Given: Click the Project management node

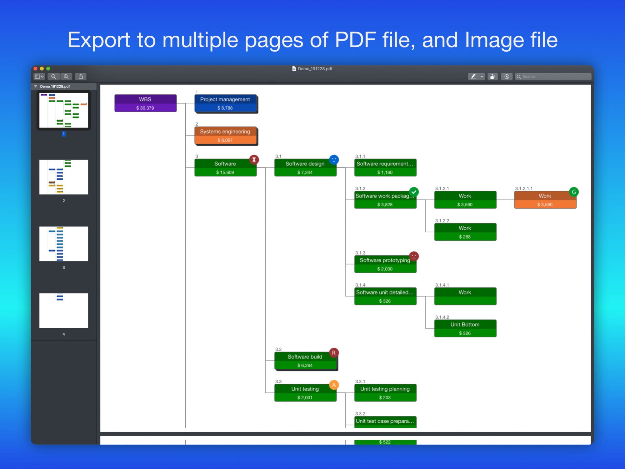Looking at the screenshot, I should pyautogui.click(x=225, y=103).
